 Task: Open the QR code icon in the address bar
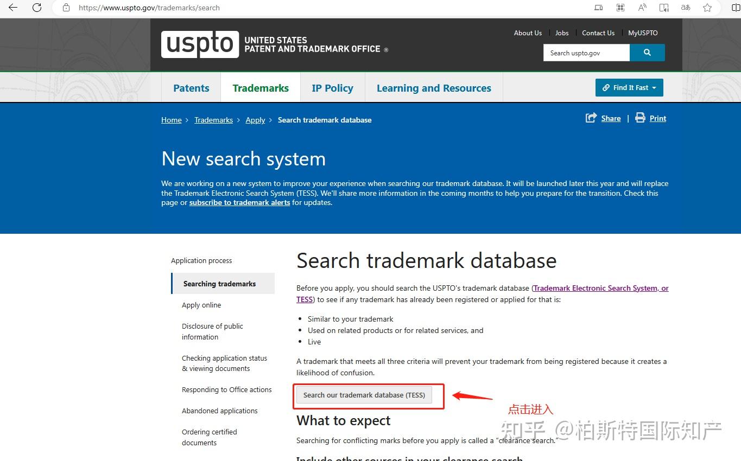[x=620, y=8]
